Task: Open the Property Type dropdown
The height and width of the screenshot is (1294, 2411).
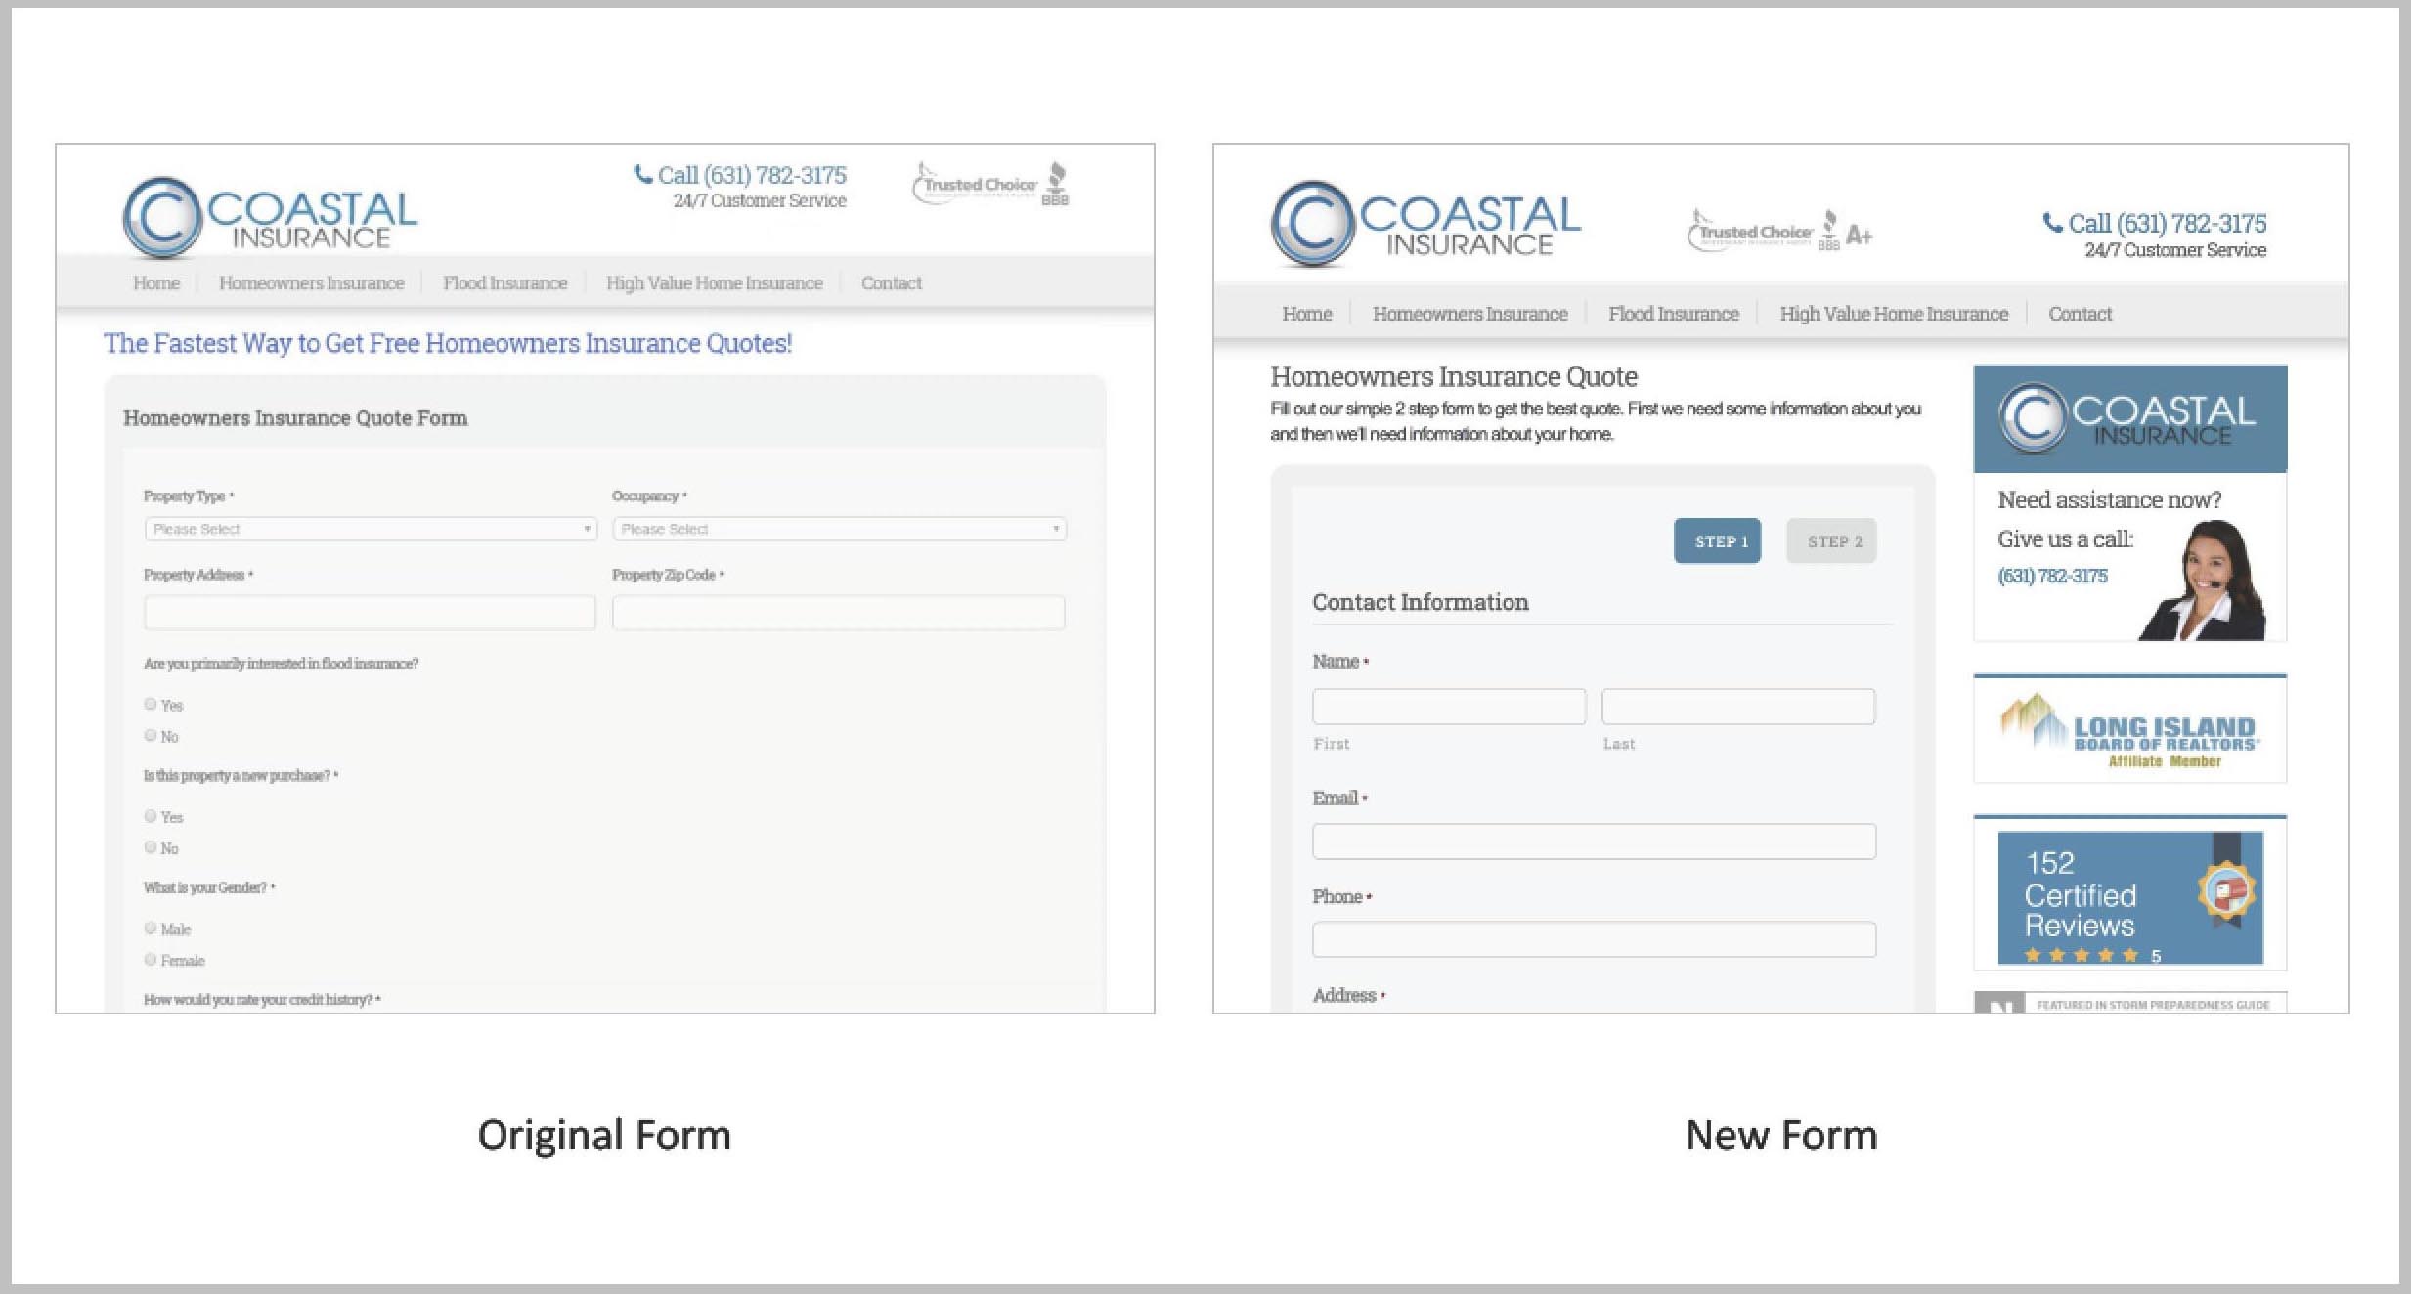Action: tap(370, 528)
